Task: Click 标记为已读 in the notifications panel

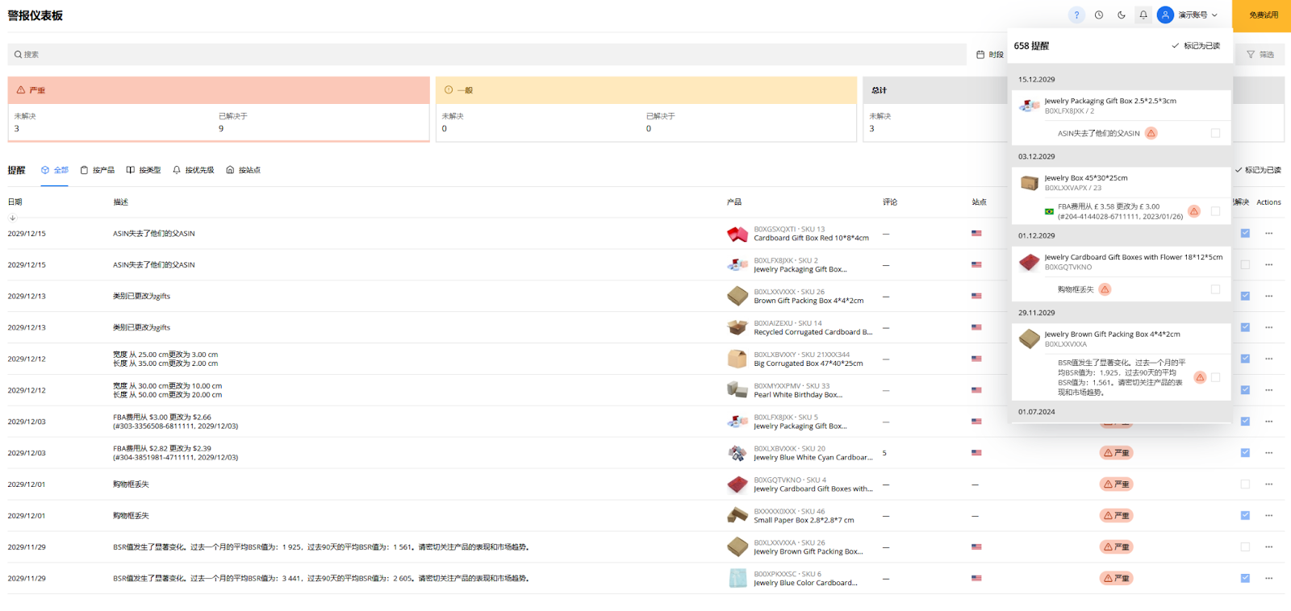Action: pyautogui.click(x=1196, y=46)
